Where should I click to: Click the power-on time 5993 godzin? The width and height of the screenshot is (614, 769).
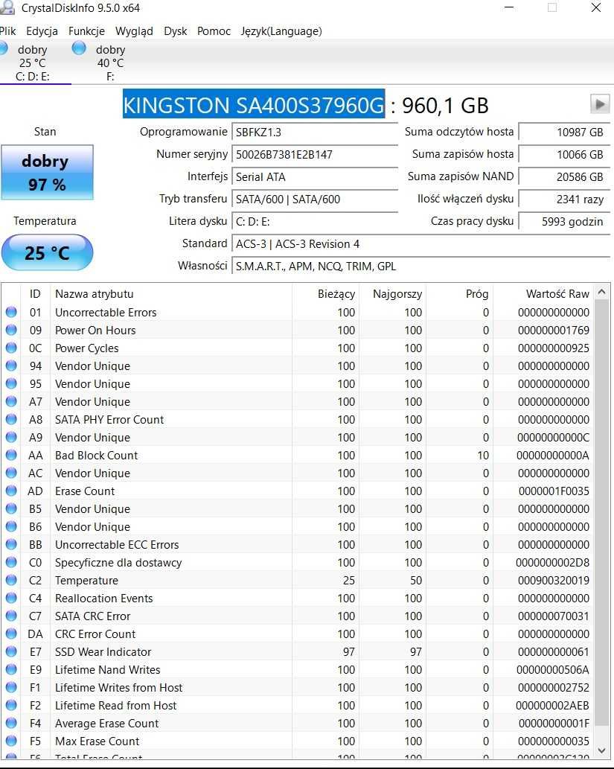point(564,221)
